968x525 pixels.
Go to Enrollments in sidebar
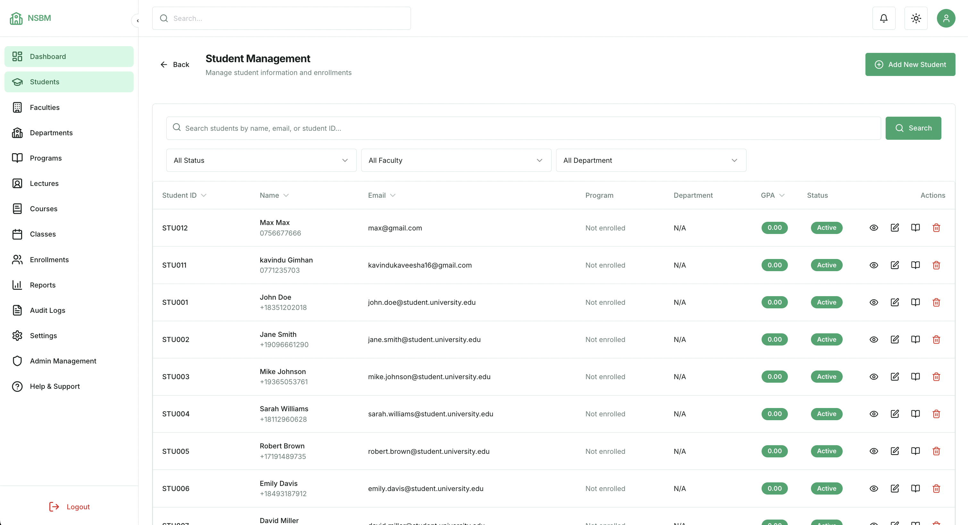(49, 260)
